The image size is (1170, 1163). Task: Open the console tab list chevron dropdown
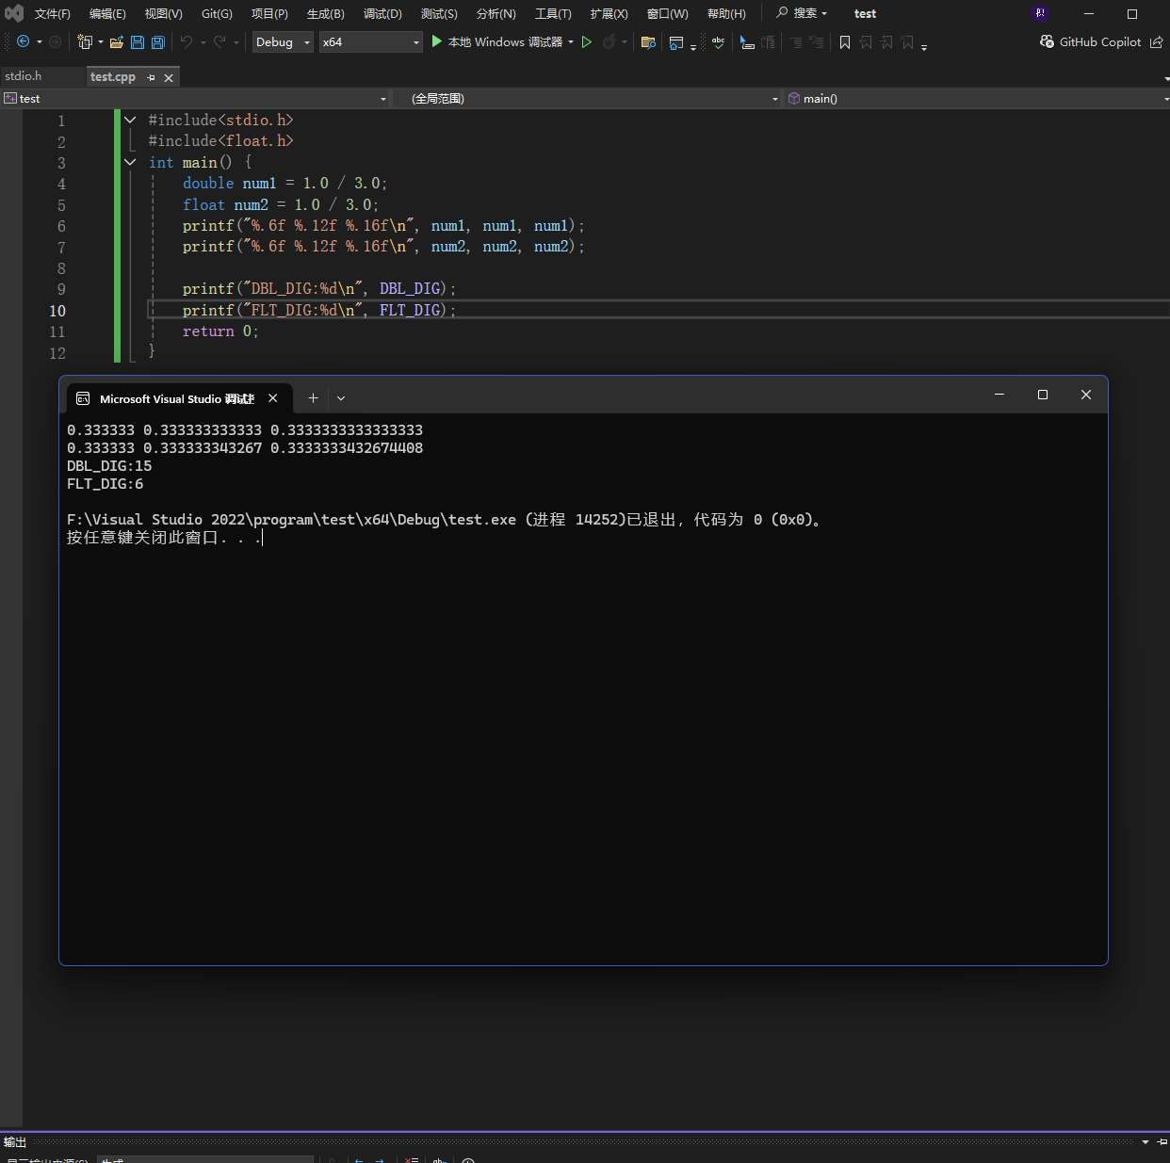click(x=341, y=398)
